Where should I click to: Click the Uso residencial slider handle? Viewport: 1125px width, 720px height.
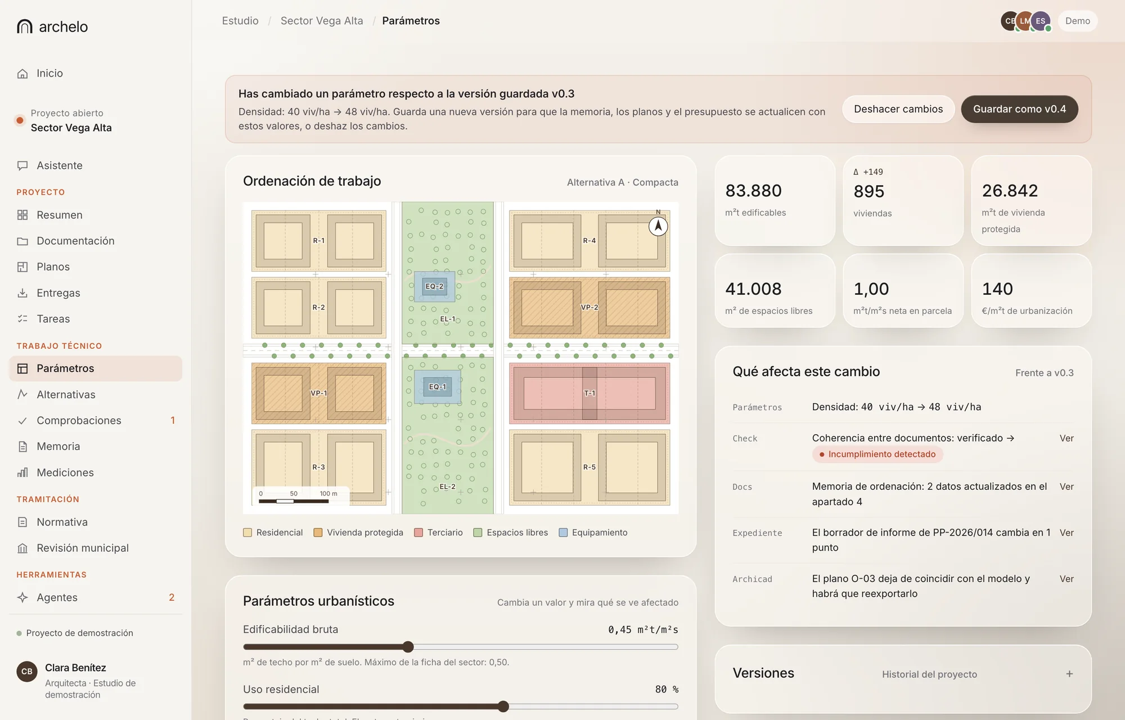[503, 706]
